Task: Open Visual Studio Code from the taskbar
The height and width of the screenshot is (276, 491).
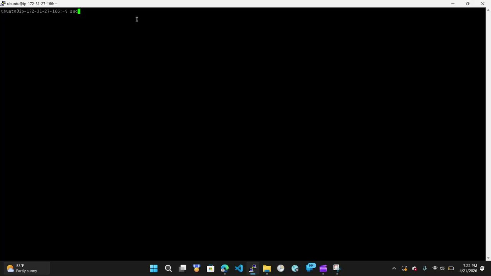Action: [x=239, y=268]
